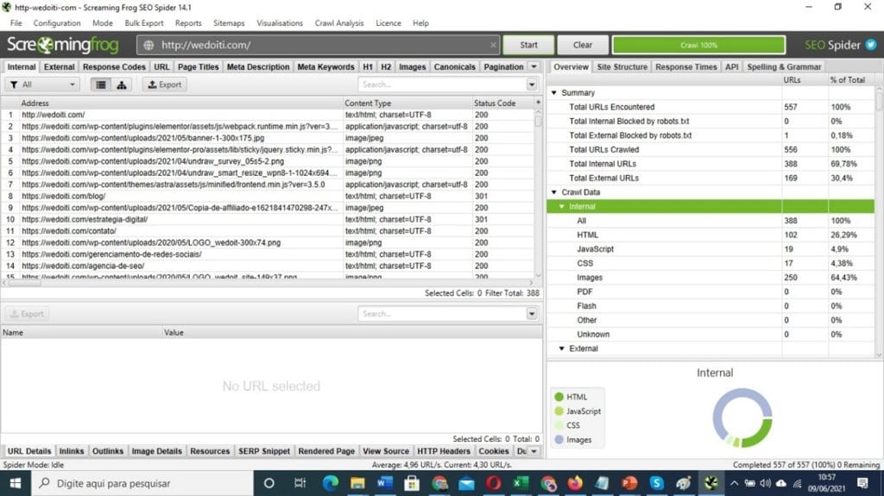The image size is (884, 496).
Task: Open Task View in taskbar
Action: pyautogui.click(x=300, y=483)
